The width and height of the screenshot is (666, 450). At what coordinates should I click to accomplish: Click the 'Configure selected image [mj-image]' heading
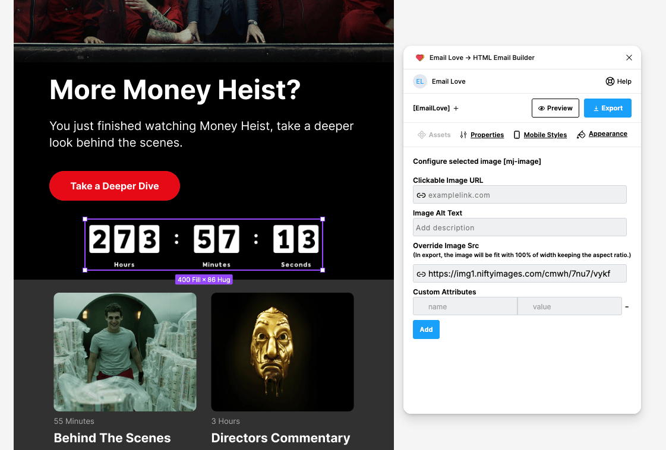(477, 161)
